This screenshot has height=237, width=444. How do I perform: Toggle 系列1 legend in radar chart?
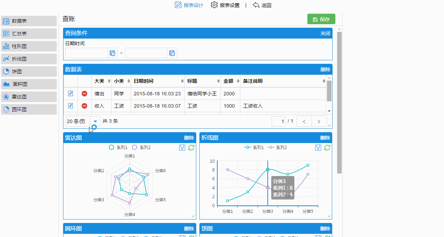point(118,148)
